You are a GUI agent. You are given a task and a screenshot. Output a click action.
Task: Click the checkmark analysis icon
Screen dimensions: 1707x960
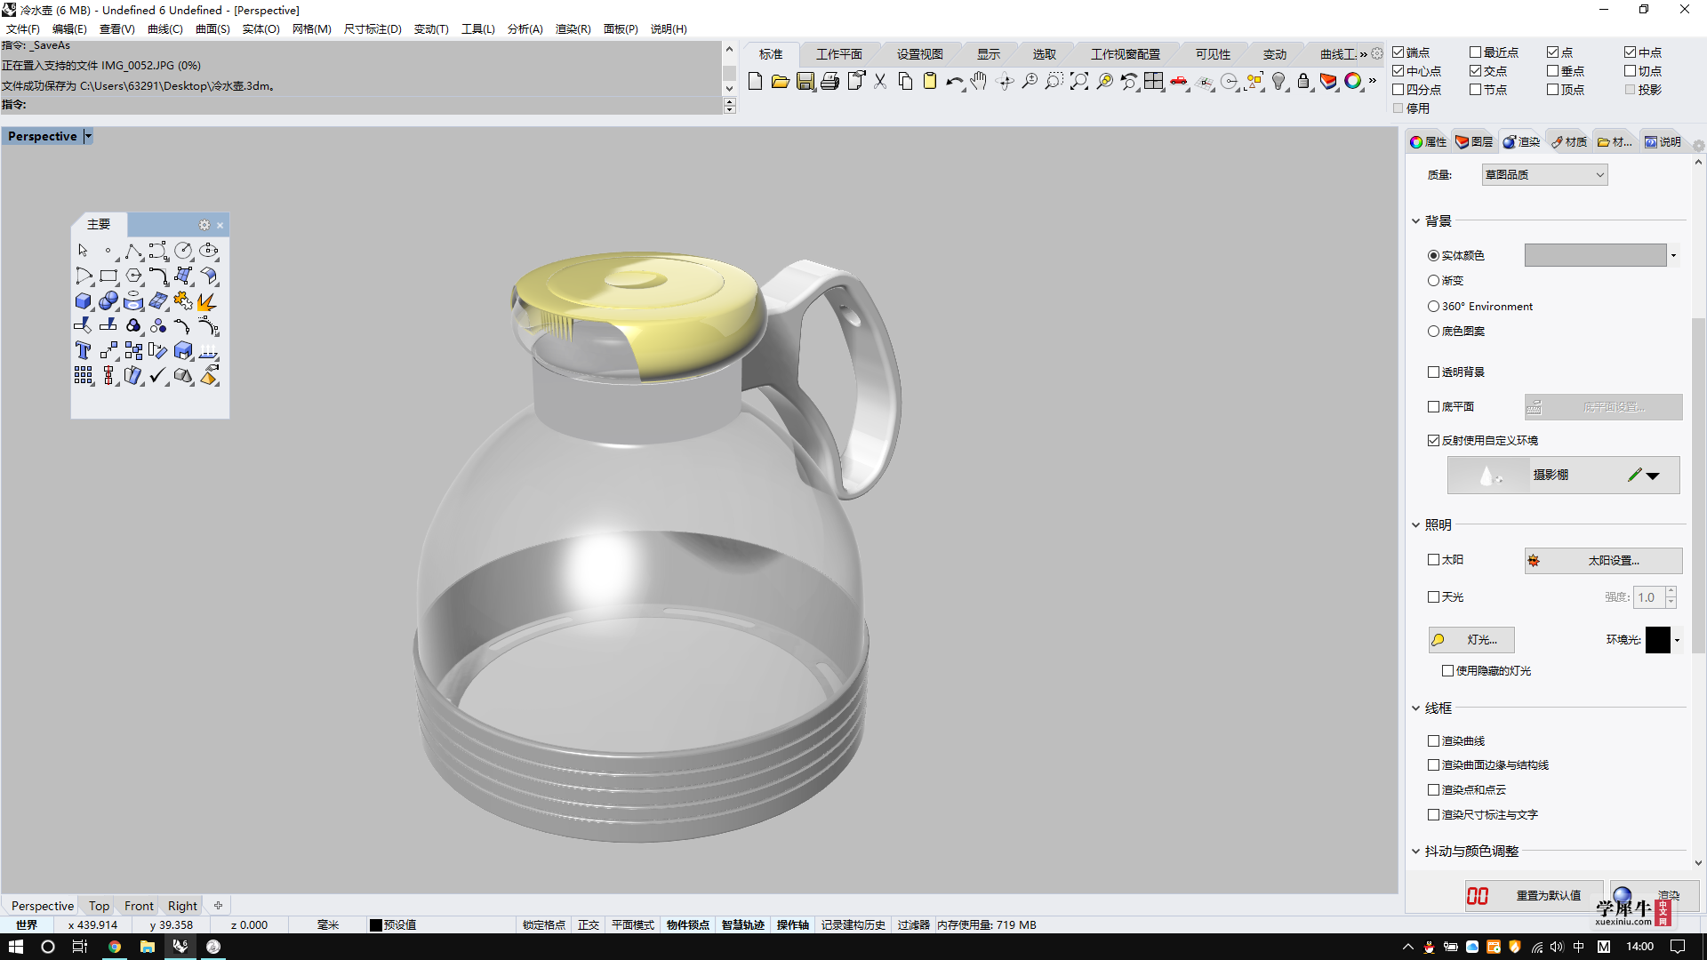click(158, 376)
